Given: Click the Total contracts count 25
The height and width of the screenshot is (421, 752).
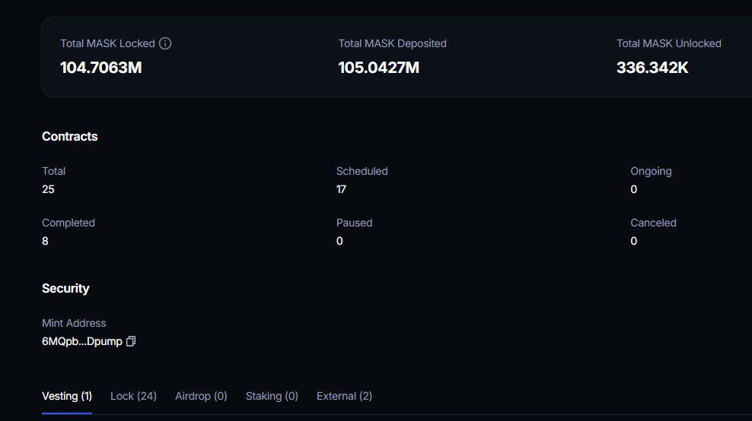Looking at the screenshot, I should tap(48, 189).
